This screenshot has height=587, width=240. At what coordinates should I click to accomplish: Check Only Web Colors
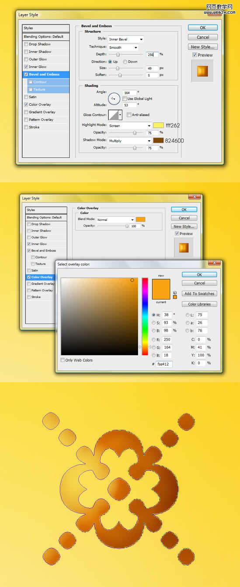click(x=63, y=360)
